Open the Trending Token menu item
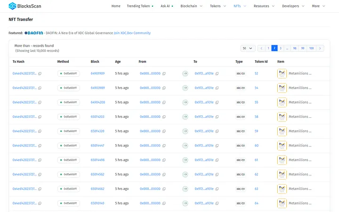Image resolution: width=339 pixels, height=212 pixels. 140,6
